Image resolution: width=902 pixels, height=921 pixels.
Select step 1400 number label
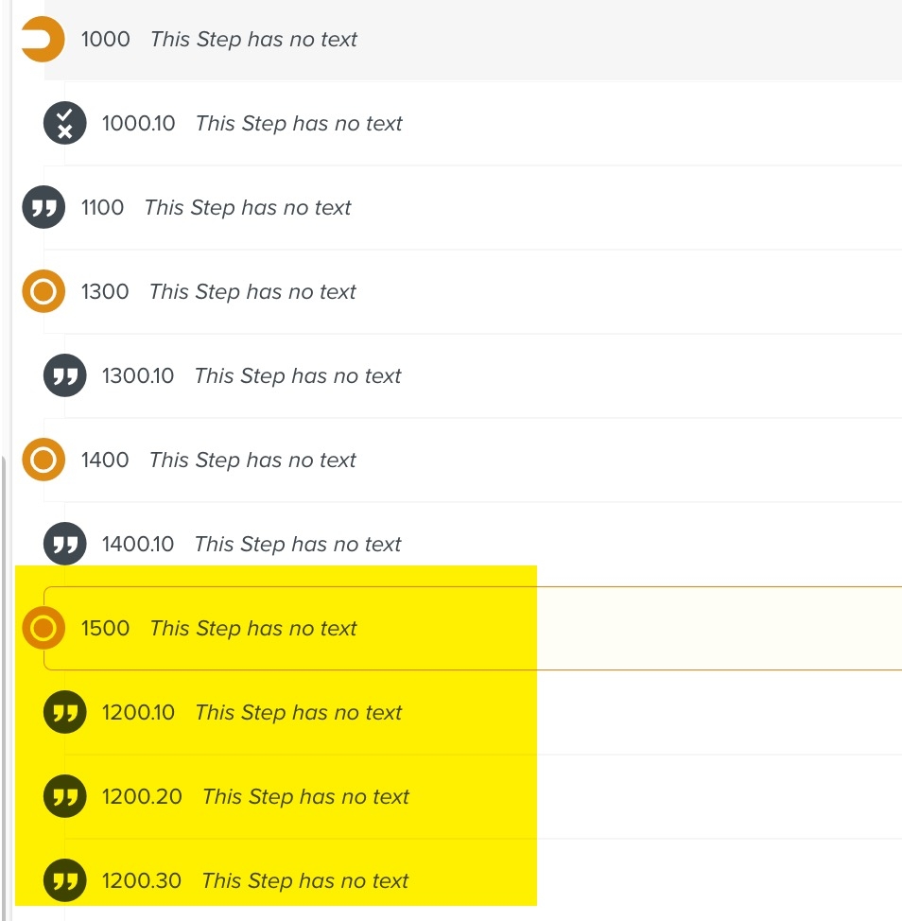point(105,460)
